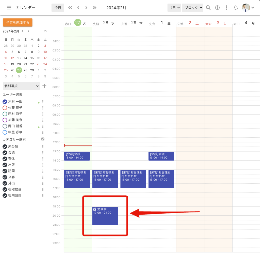Toggle the select-all checkbox beside カテゴリー選択
Screen dimensions: 260x257
coord(43,139)
